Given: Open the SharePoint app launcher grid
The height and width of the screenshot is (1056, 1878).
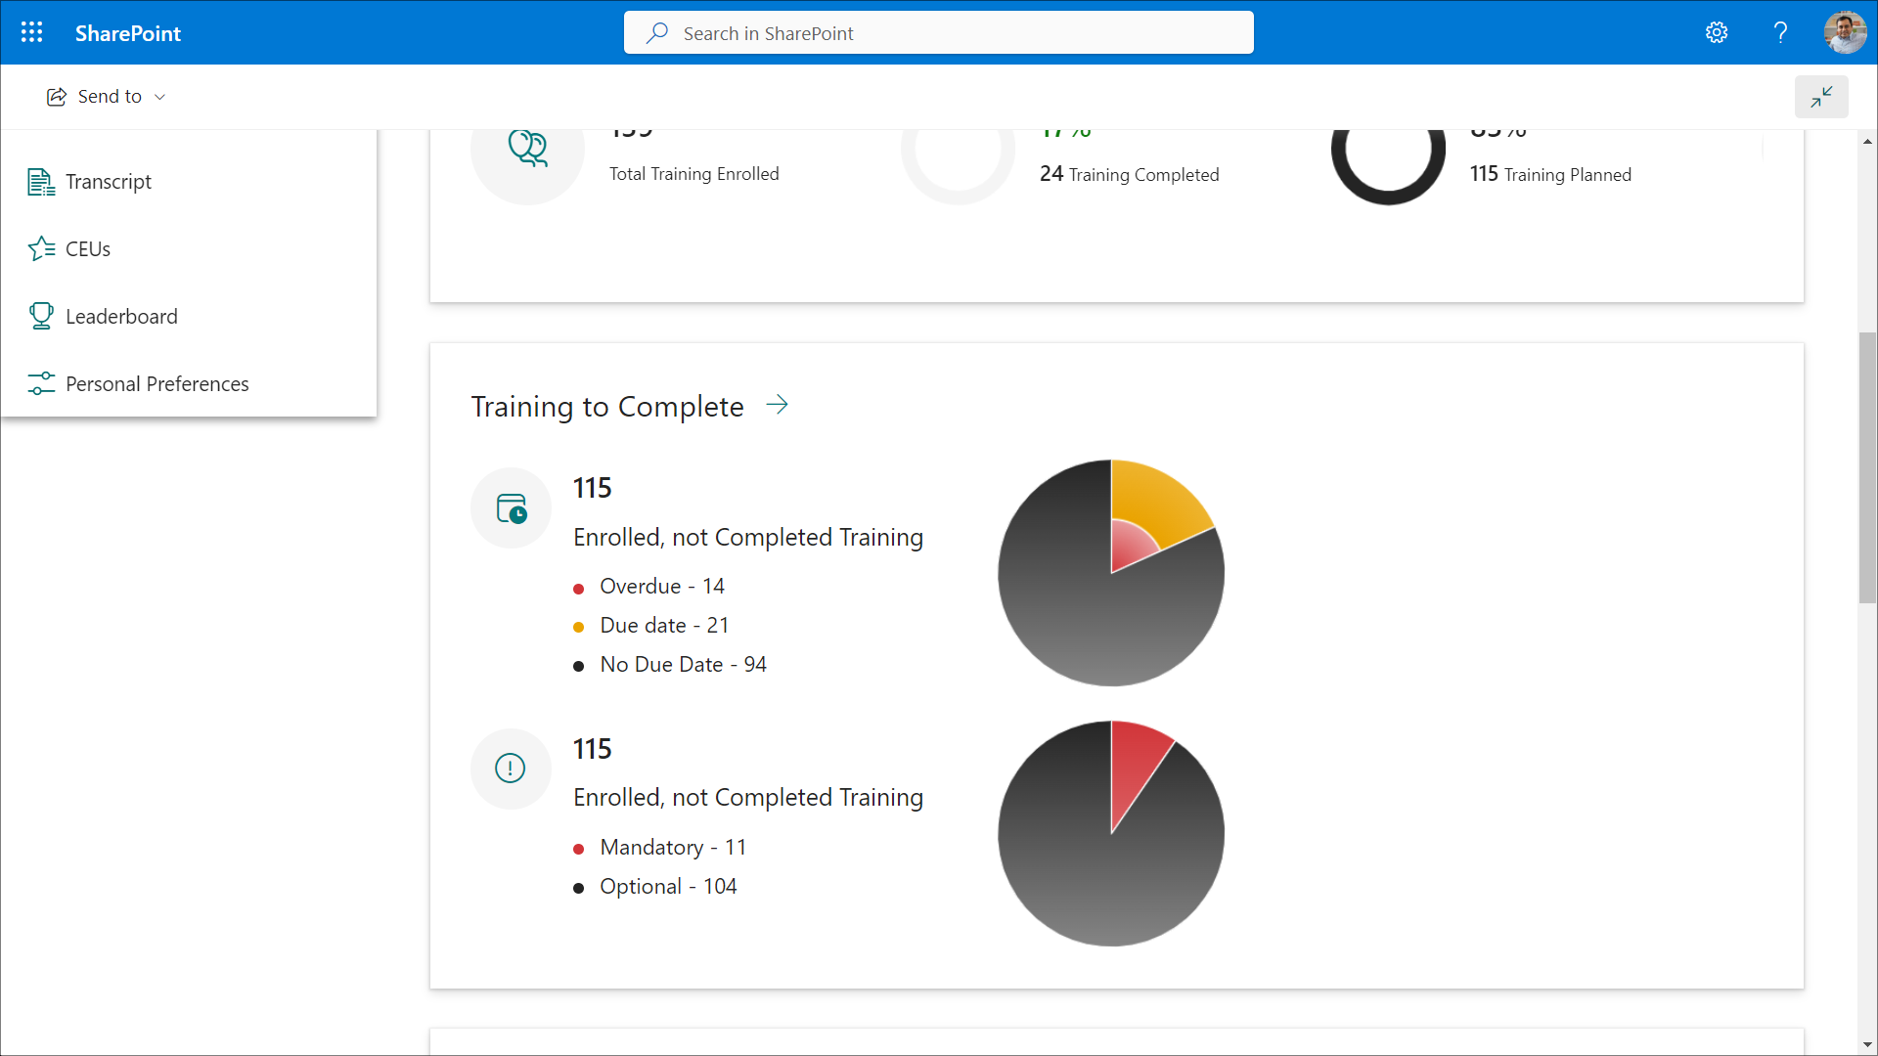Looking at the screenshot, I should click(31, 32).
